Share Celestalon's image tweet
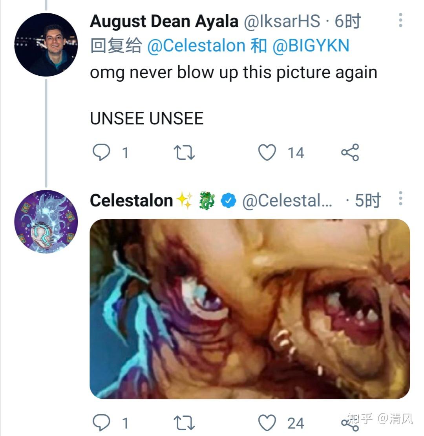 coord(349,423)
